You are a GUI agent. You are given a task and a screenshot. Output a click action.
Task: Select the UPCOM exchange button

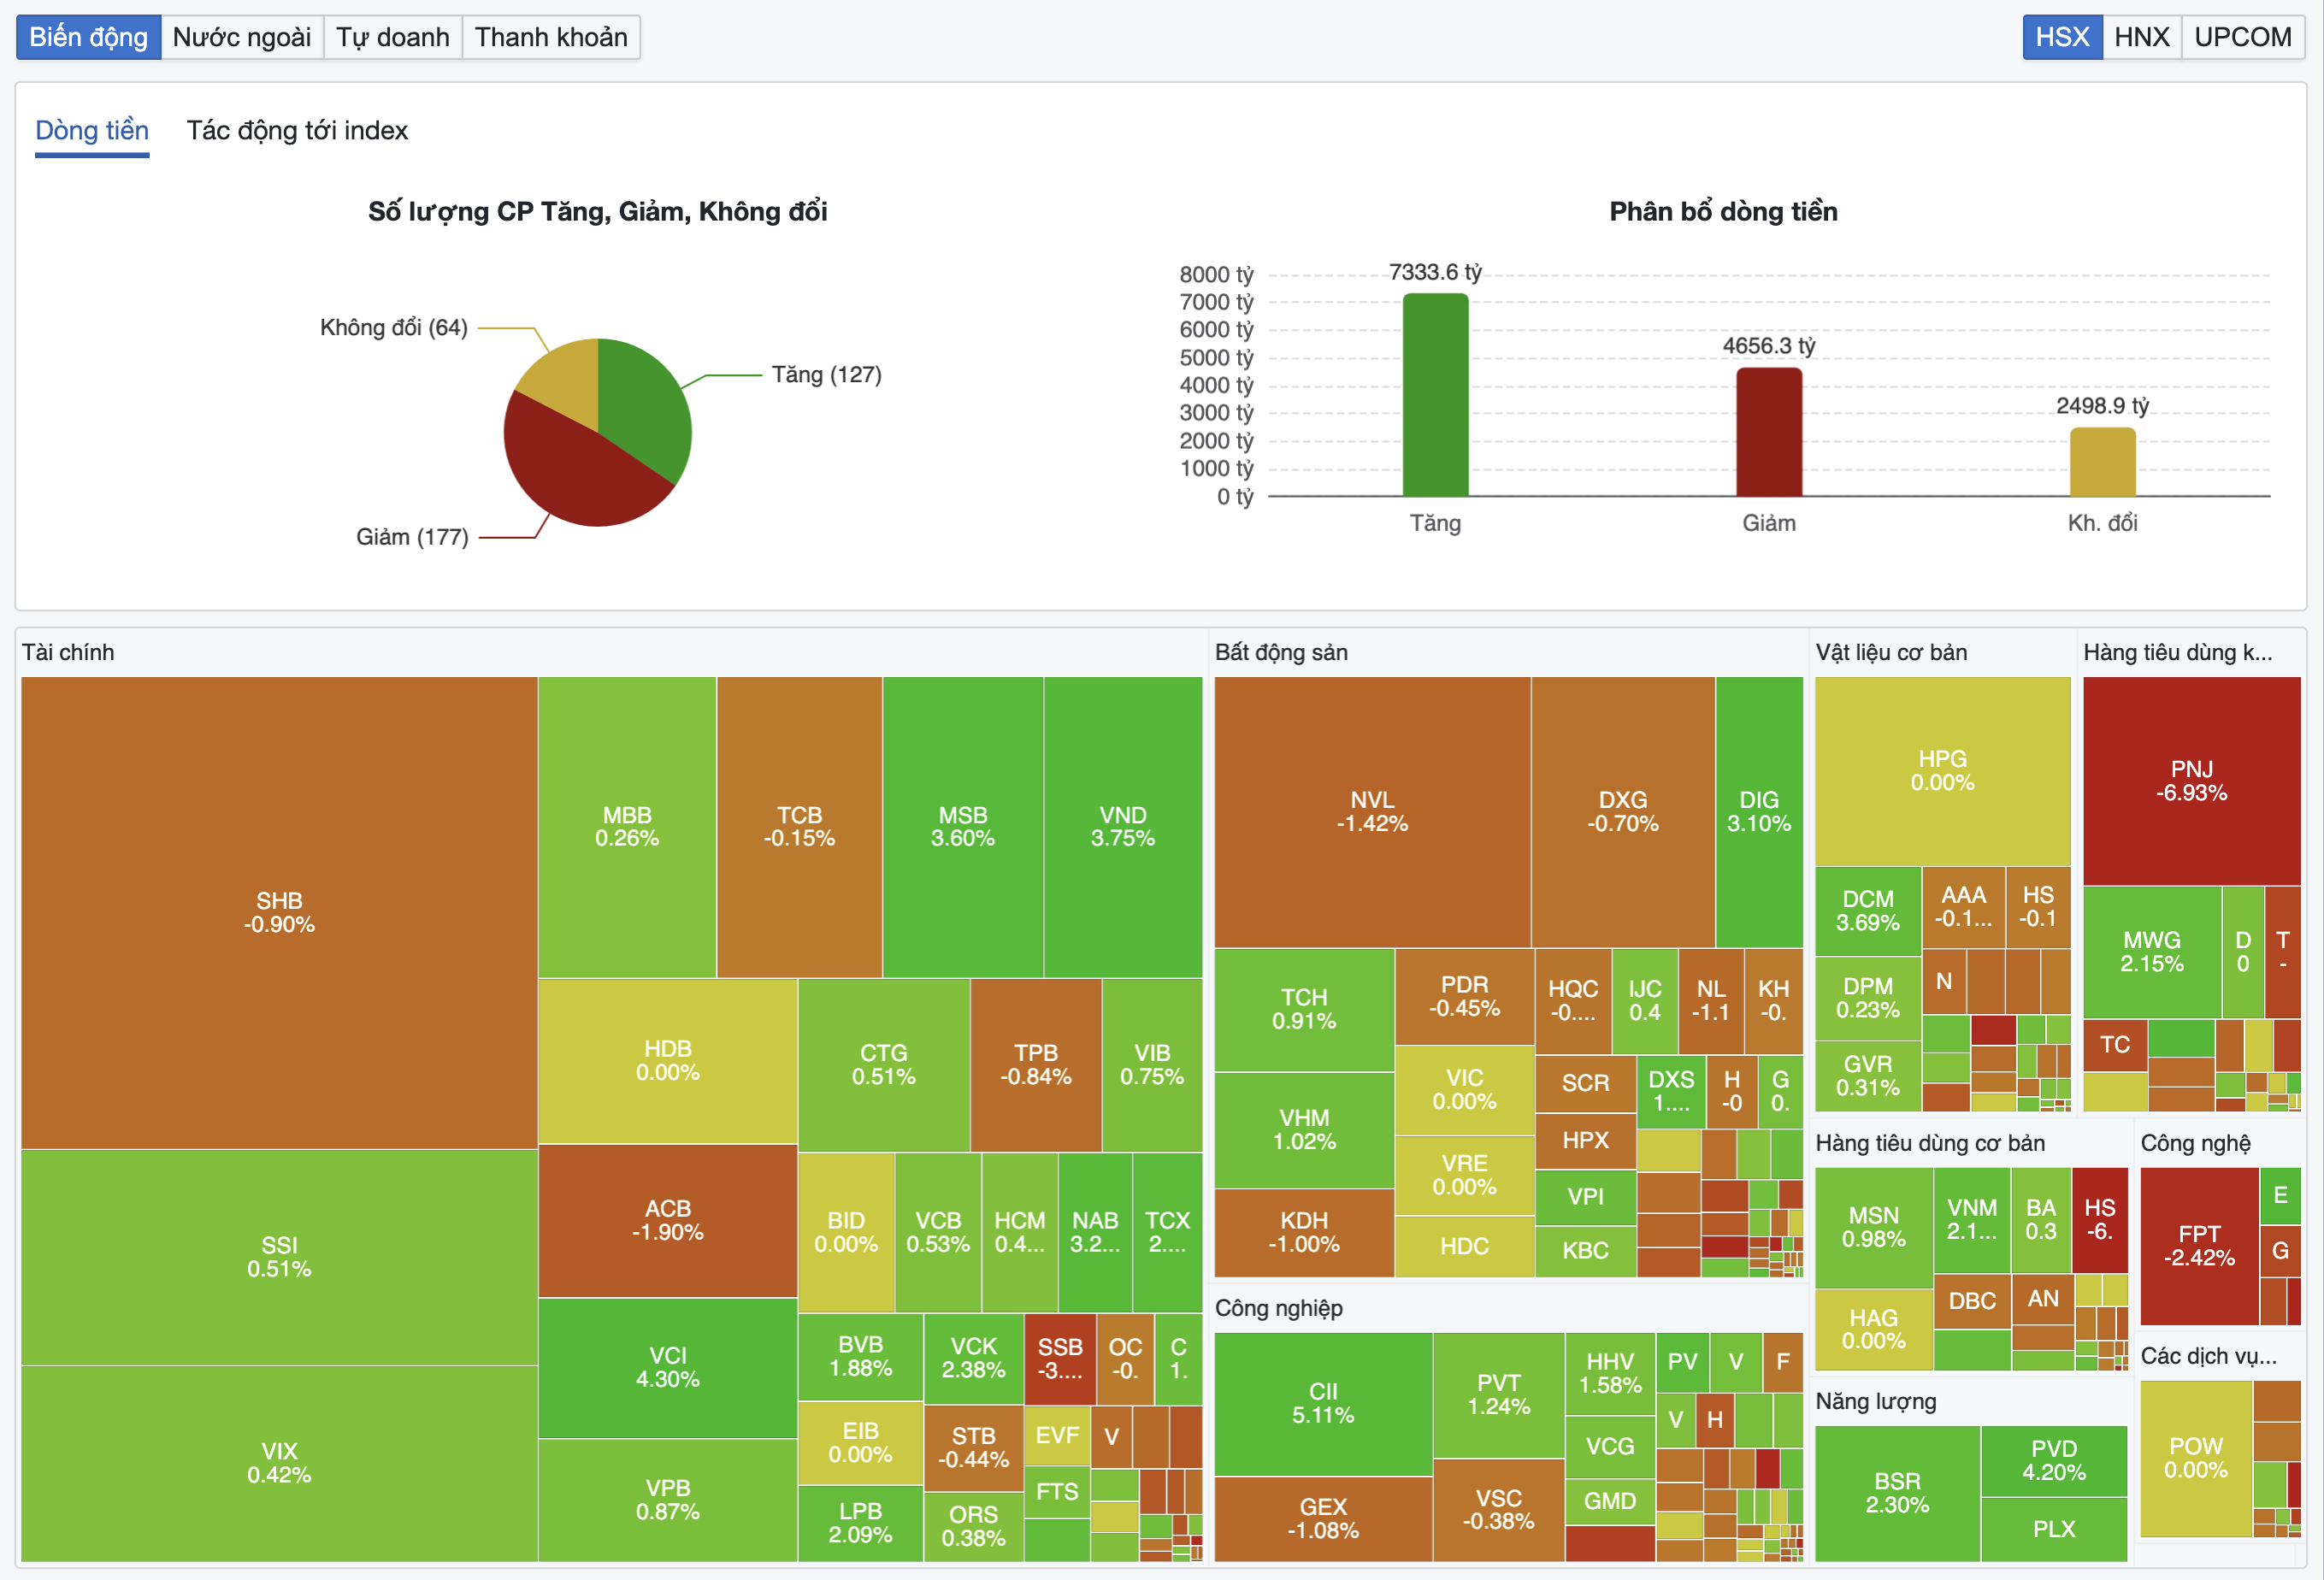2242,37
